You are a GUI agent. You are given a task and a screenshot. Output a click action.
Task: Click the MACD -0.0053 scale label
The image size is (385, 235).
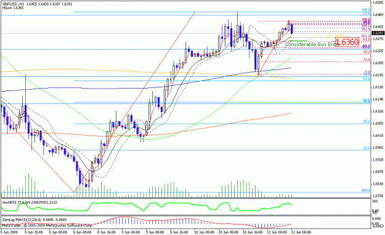[377, 226]
